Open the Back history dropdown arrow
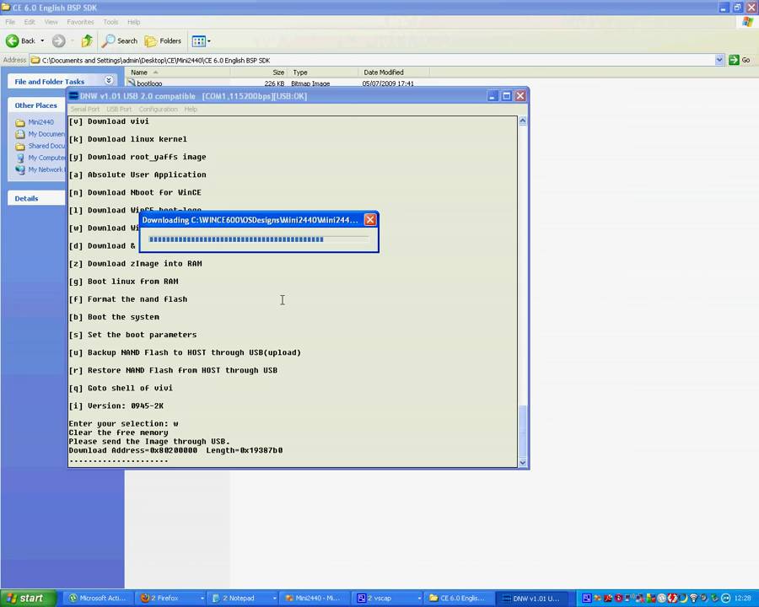 pos(43,41)
